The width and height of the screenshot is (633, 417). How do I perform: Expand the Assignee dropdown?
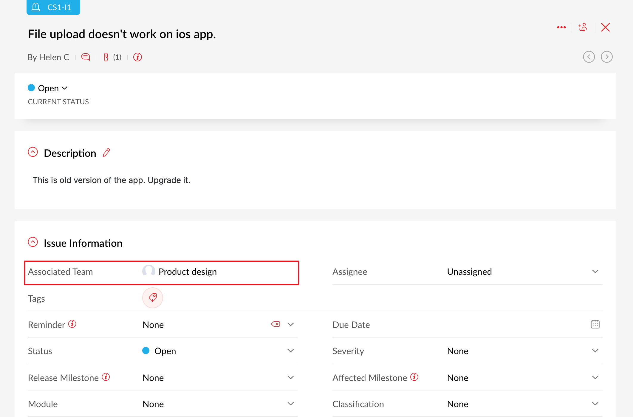point(595,272)
